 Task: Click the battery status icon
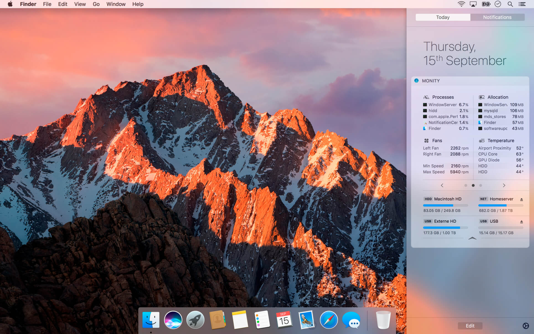coord(486,4)
